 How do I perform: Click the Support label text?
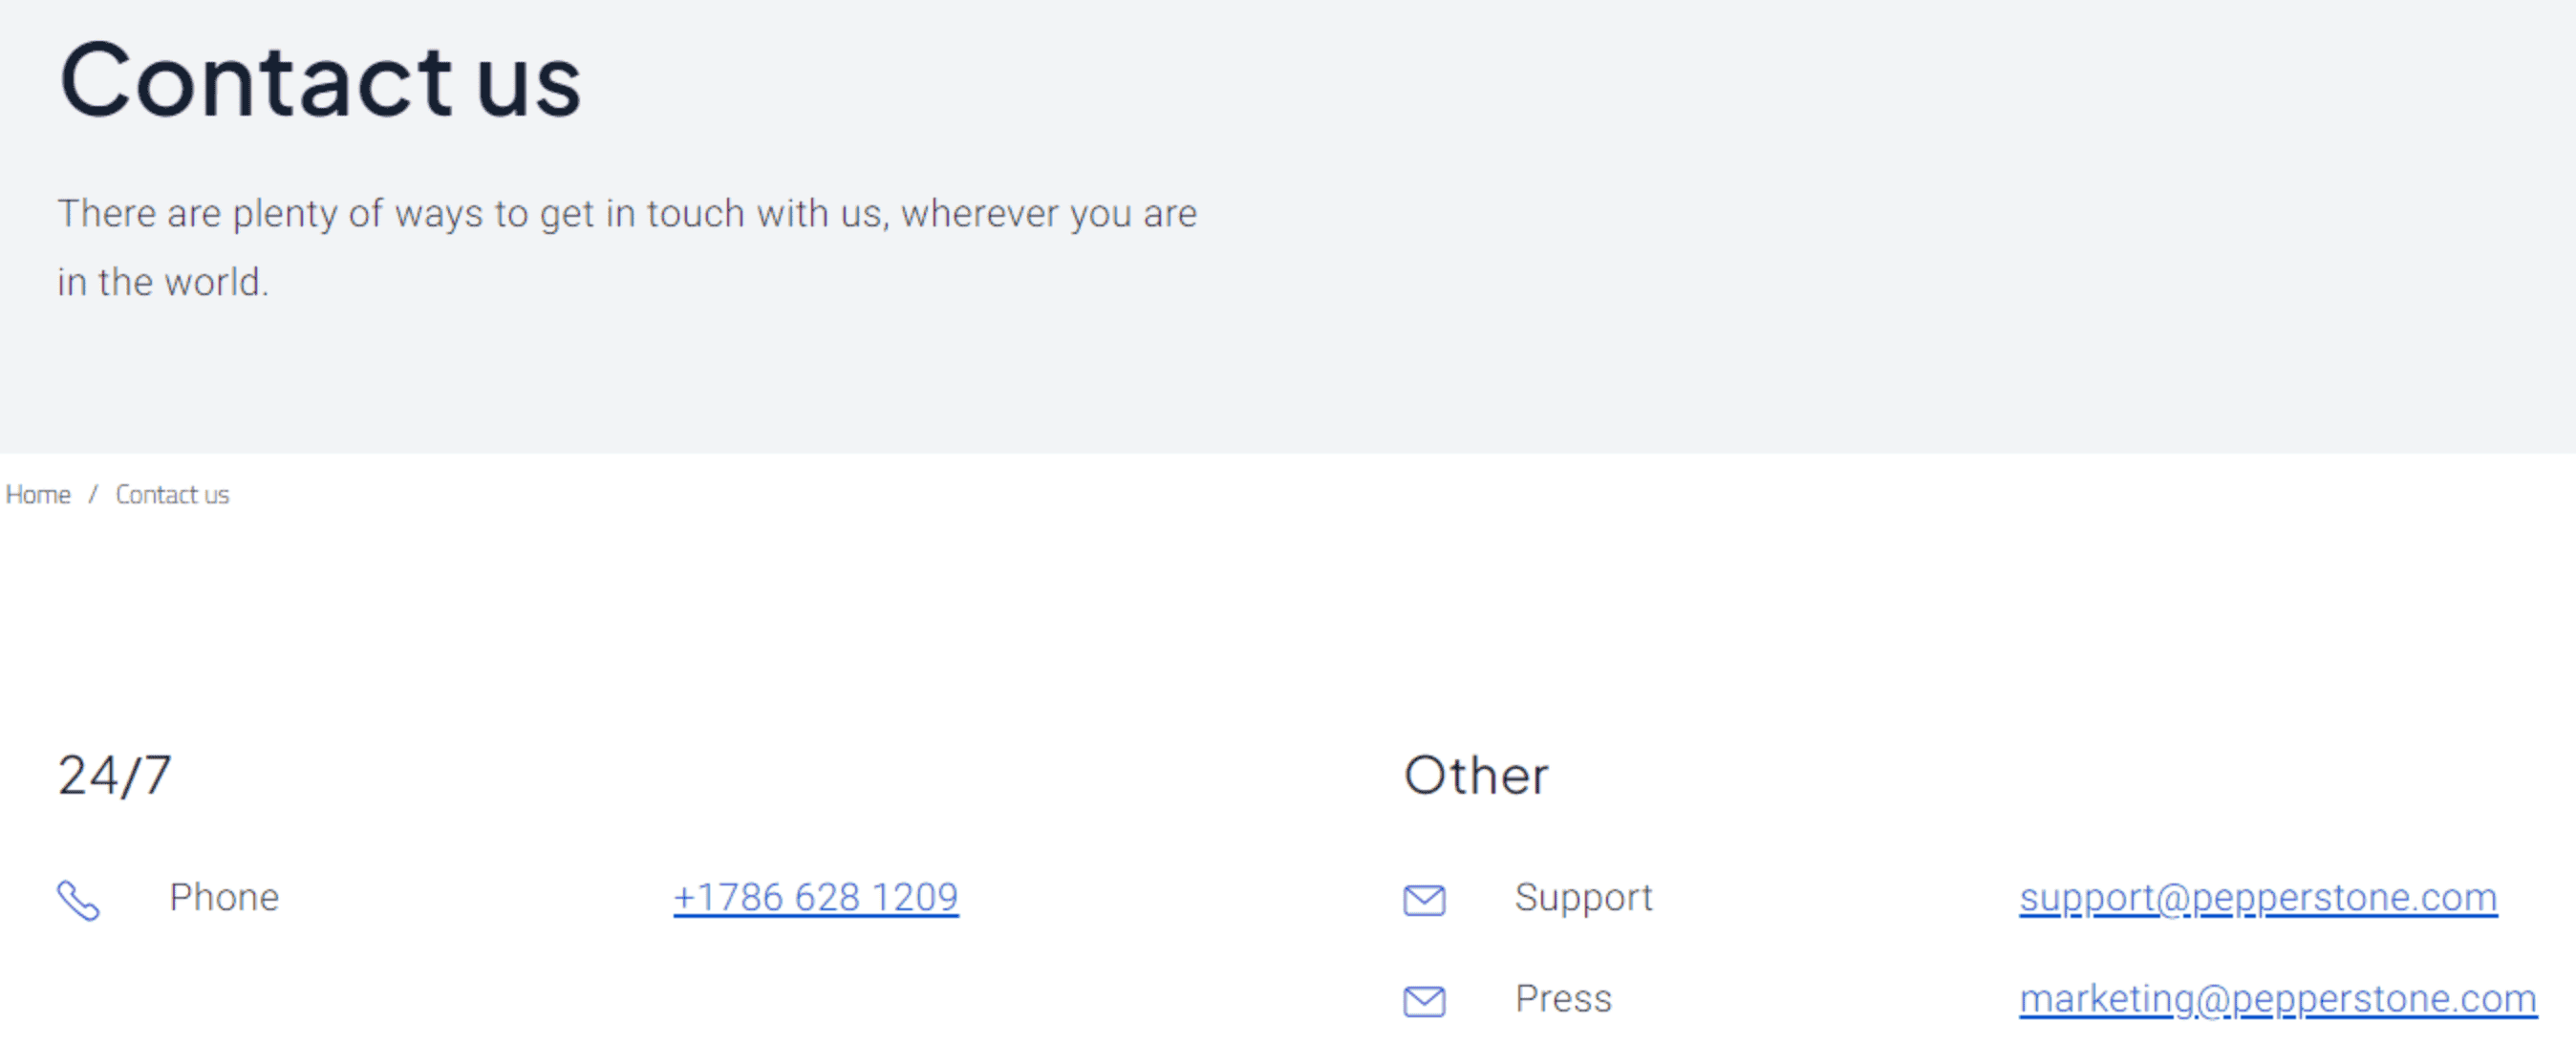(x=1583, y=897)
